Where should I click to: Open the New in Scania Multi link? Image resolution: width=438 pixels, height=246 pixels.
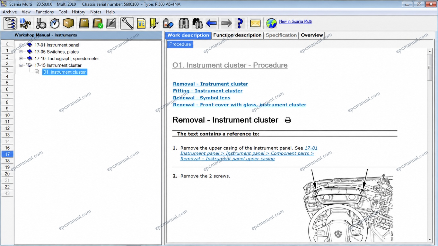pos(295,21)
